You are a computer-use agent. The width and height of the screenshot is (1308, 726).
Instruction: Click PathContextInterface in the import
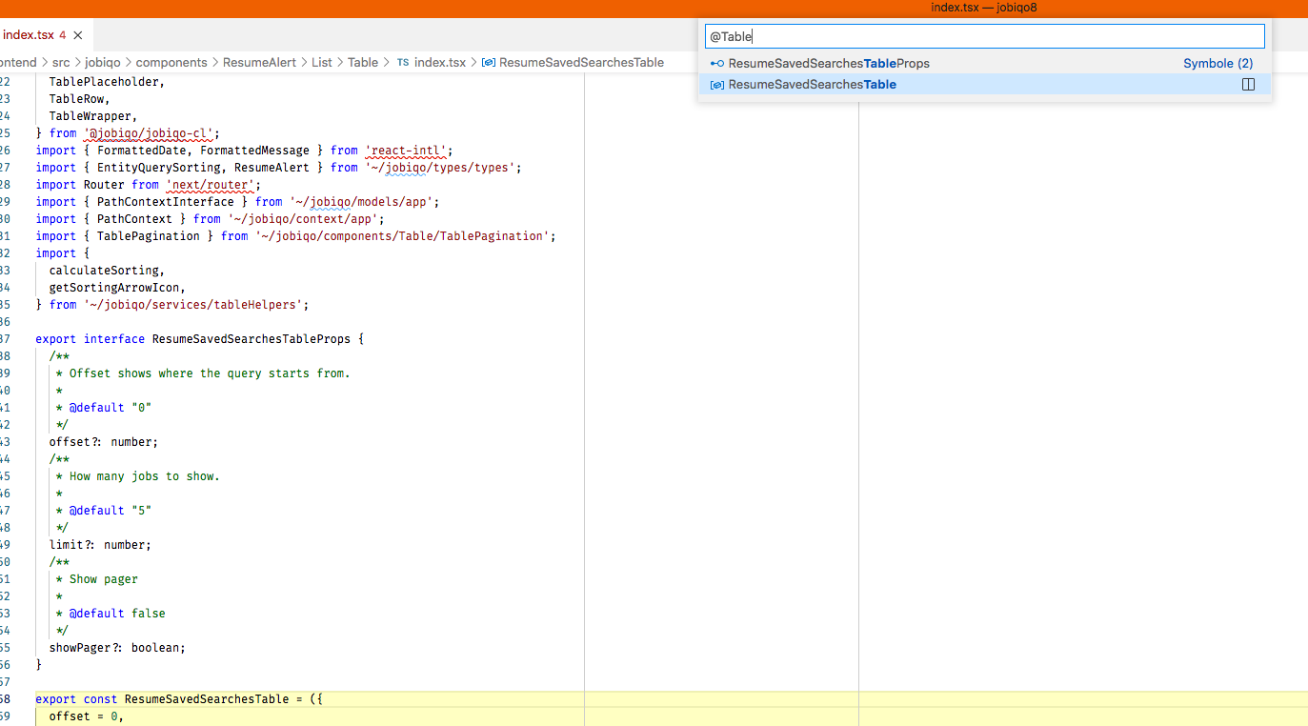[x=165, y=201]
